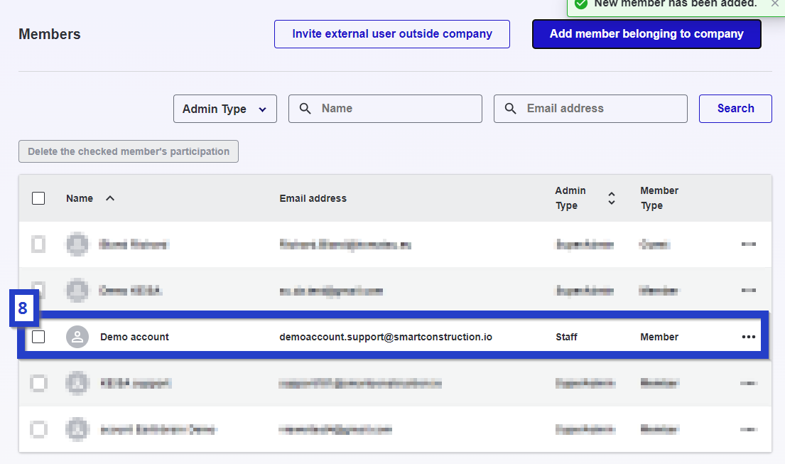
Task: Toggle sorting arrows on Admin Type column
Action: pyautogui.click(x=611, y=198)
